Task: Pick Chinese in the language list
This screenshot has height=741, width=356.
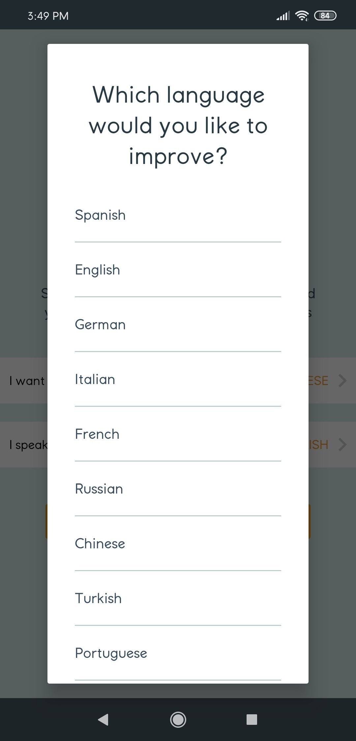Action: click(x=178, y=544)
